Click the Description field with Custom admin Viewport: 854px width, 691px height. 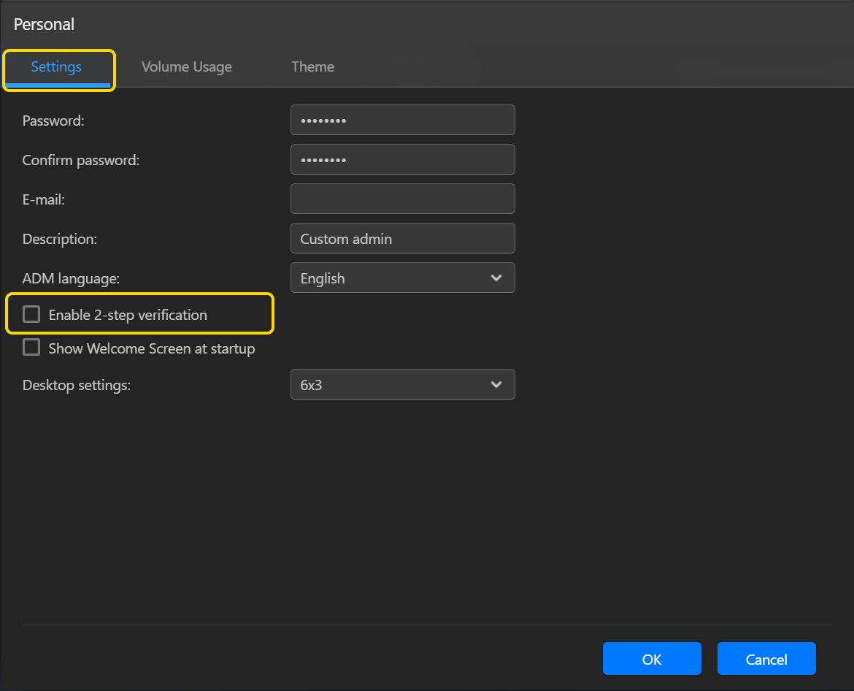click(x=402, y=238)
